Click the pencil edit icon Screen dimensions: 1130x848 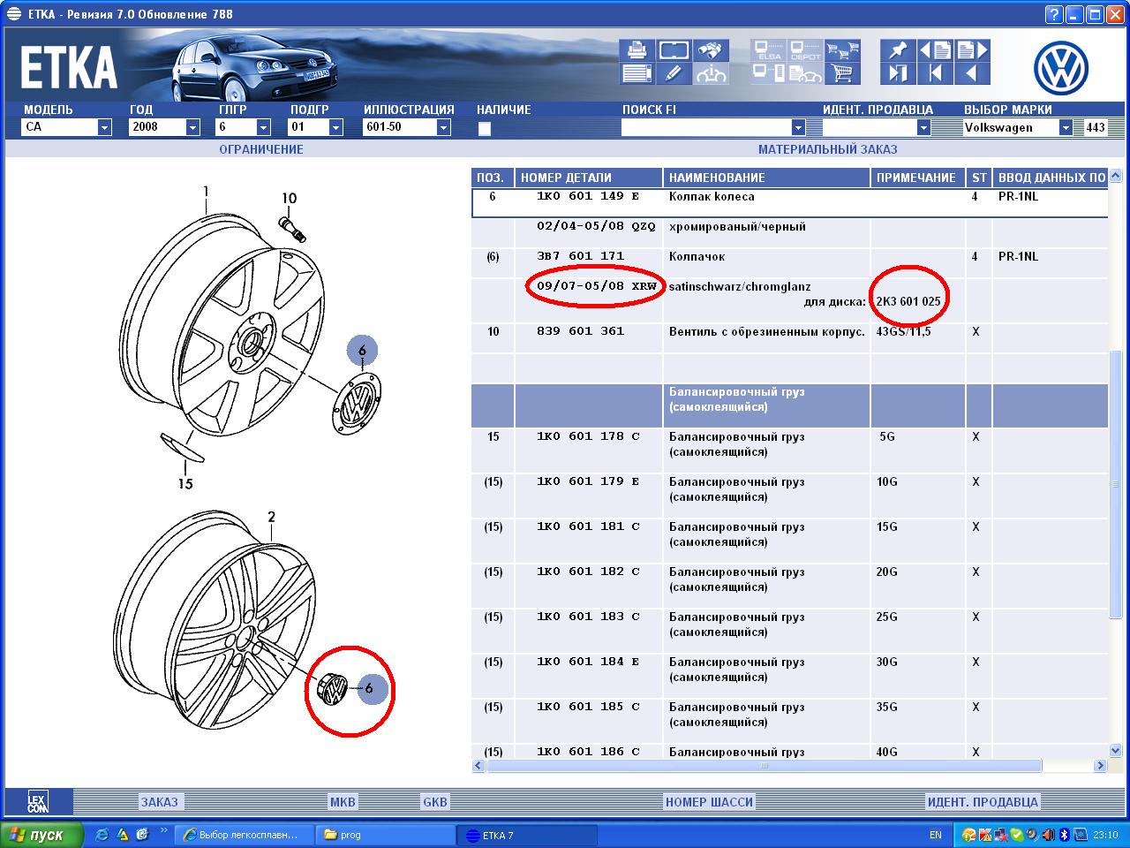[674, 74]
